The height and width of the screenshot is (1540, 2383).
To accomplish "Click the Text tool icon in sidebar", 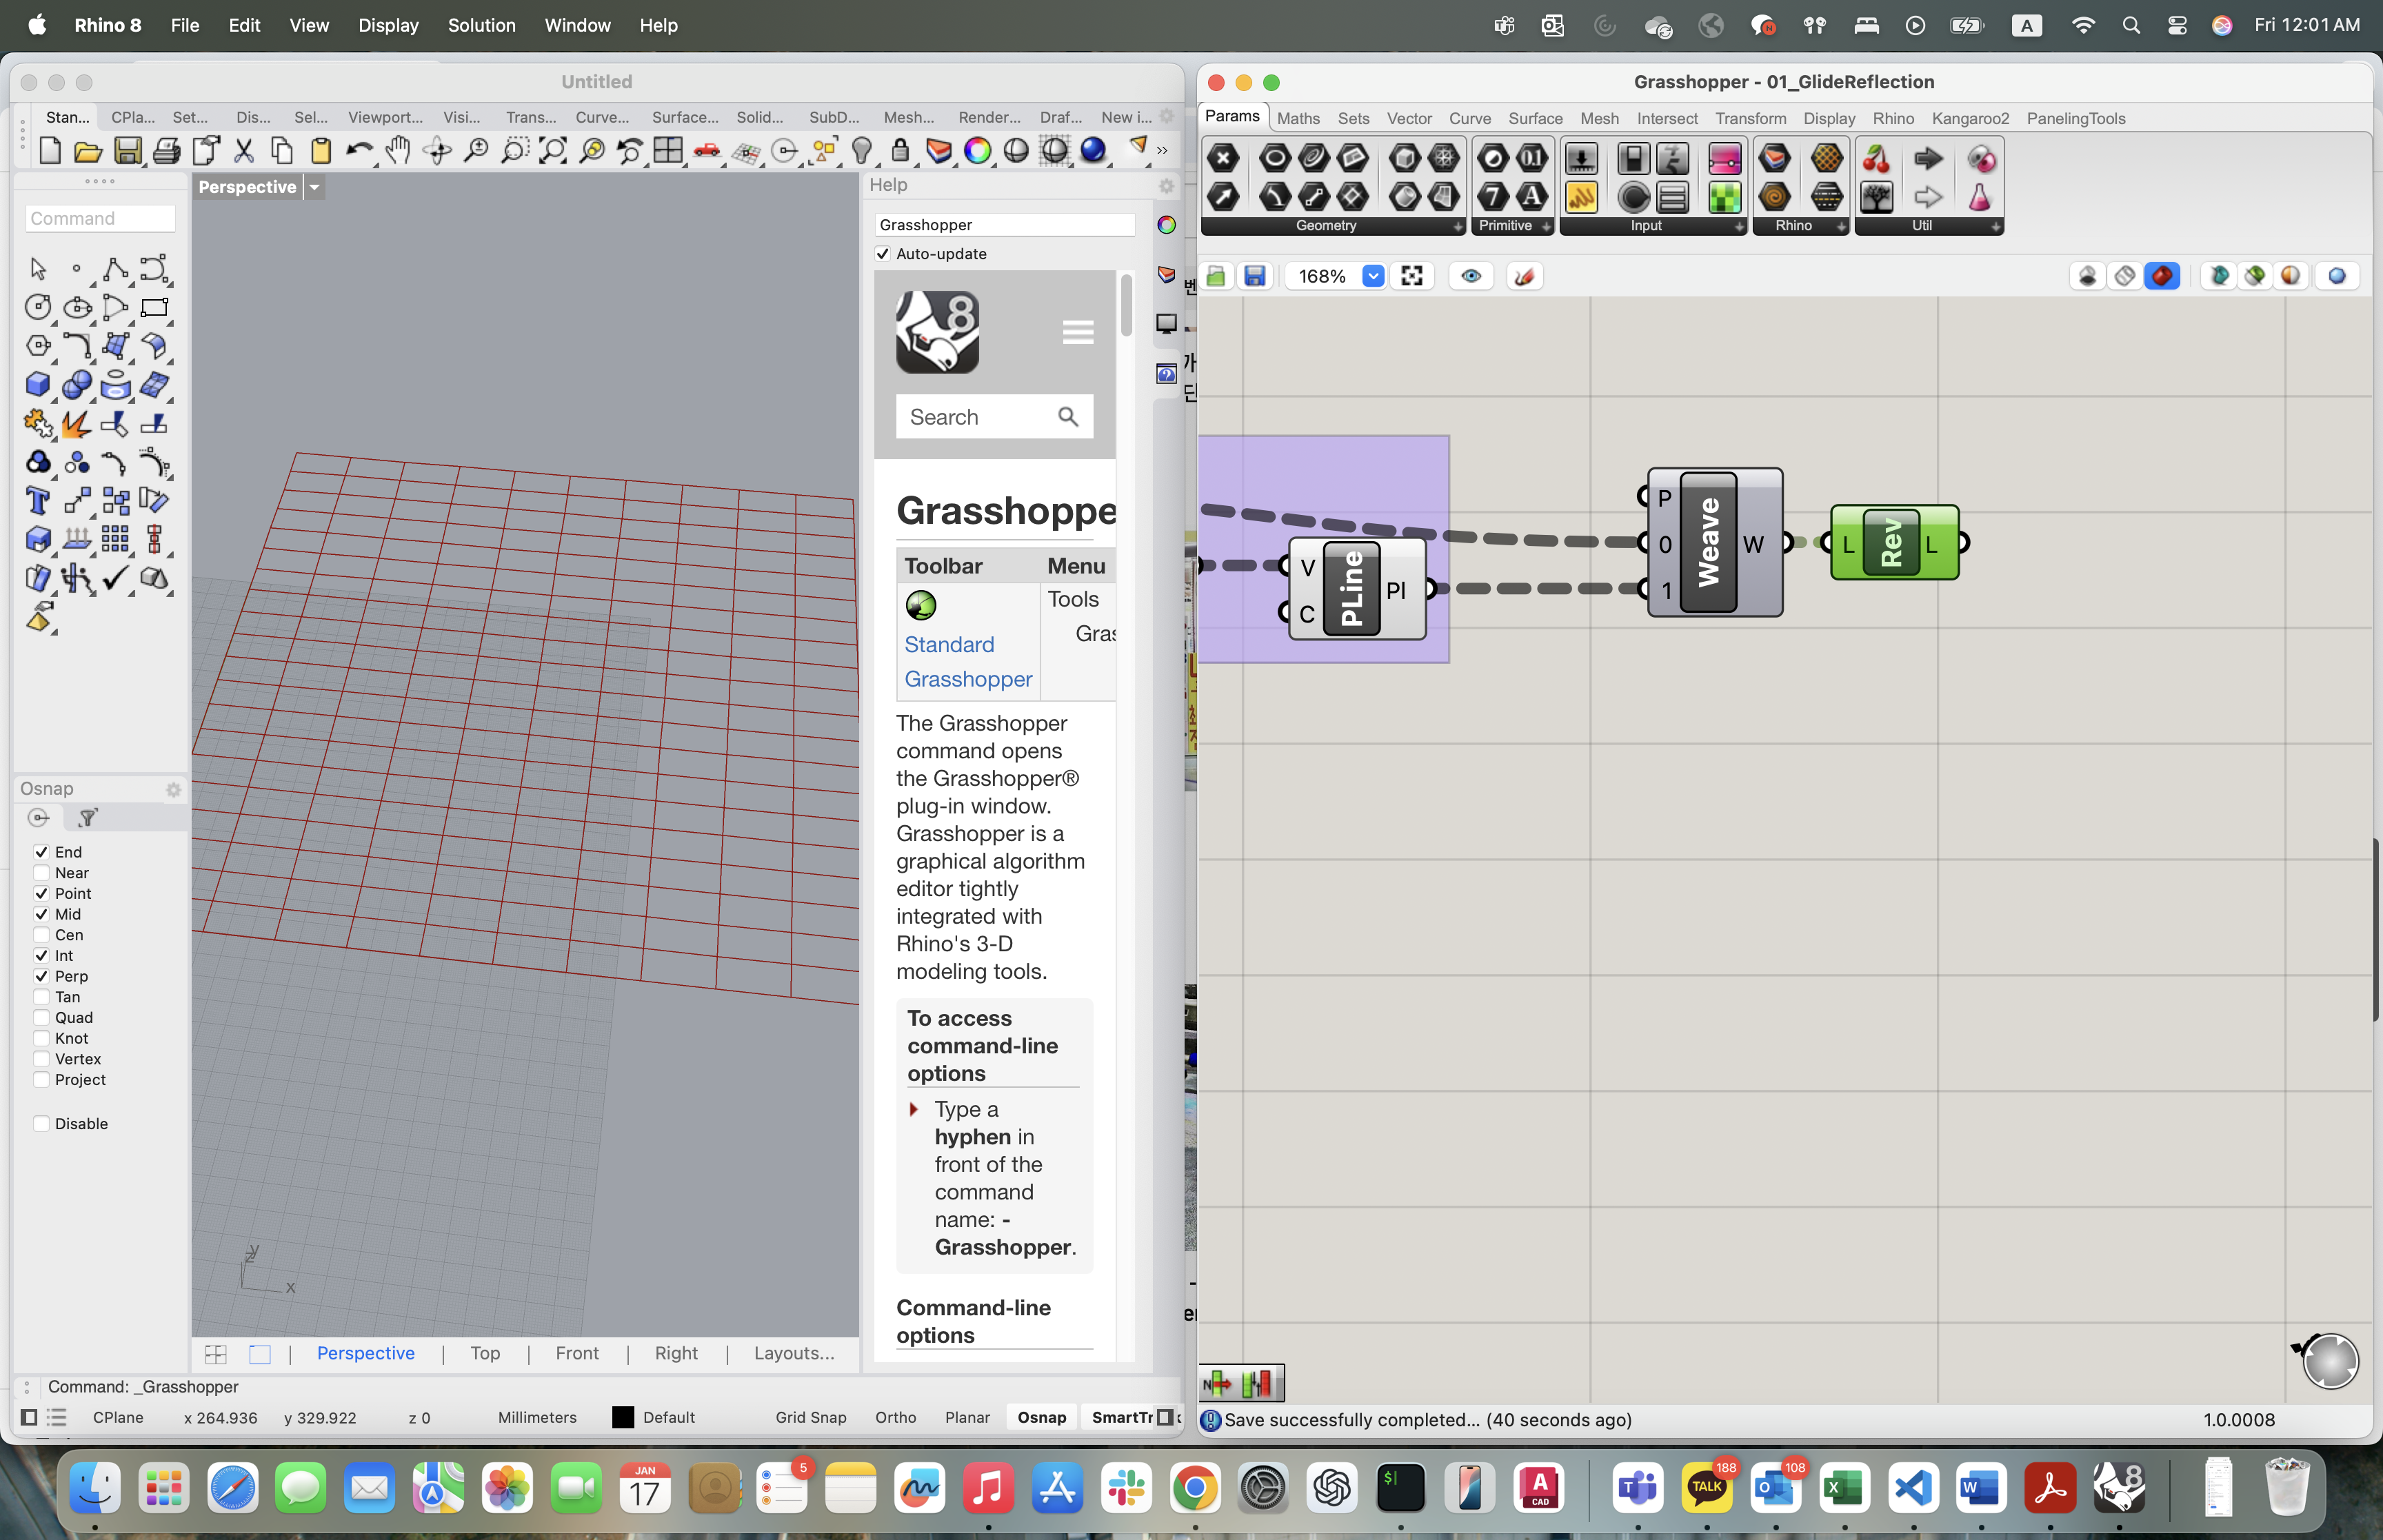I will pyautogui.click(x=38, y=501).
